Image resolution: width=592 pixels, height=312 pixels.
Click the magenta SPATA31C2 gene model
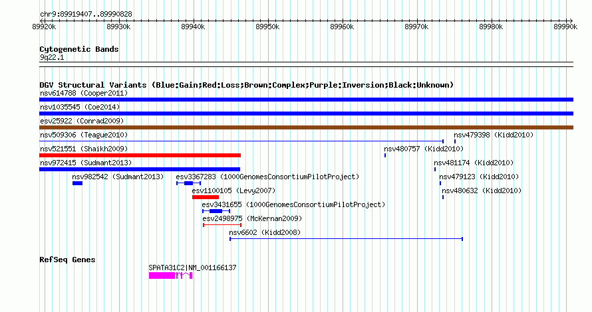tap(171, 276)
